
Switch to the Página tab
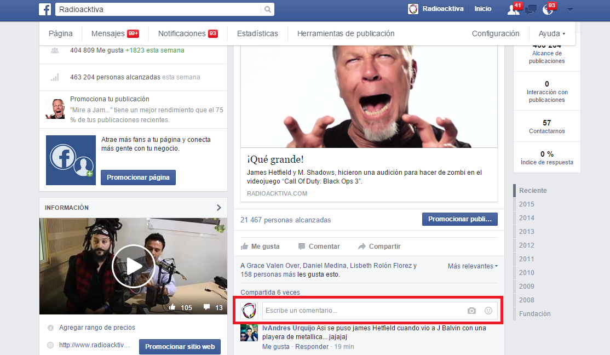point(61,33)
